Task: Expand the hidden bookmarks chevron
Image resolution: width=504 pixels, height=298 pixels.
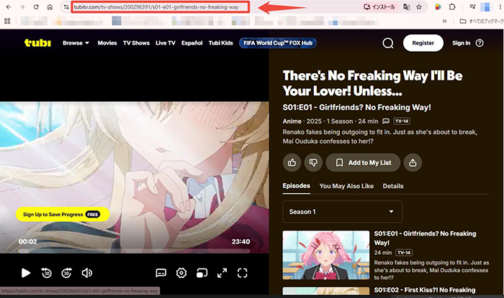Action: pyautogui.click(x=444, y=21)
